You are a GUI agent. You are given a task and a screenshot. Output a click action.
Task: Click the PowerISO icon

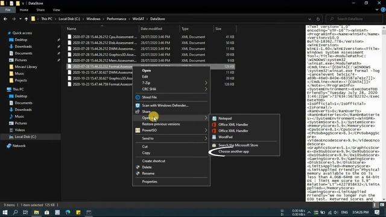coord(138,130)
